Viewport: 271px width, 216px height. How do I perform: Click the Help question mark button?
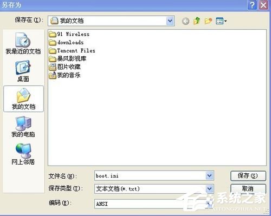(x=252, y=5)
